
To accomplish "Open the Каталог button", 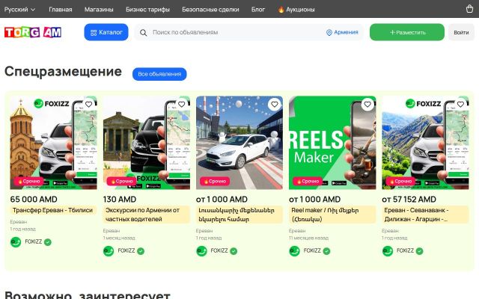I will 106,32.
